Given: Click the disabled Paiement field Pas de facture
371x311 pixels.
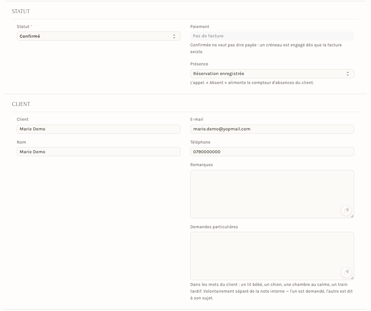Looking at the screenshot, I should (272, 36).
